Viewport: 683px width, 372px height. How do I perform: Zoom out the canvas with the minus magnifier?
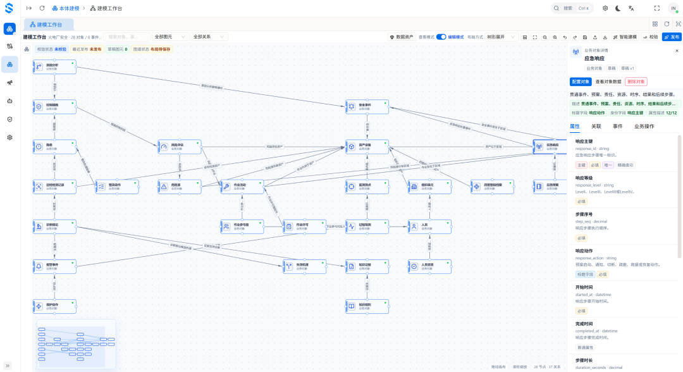[545, 37]
